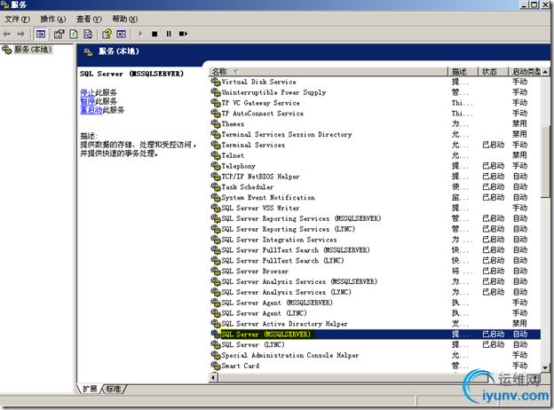This screenshot has width=554, height=410.
Task: Select the TP VC Gateway Service icon
Action: coord(216,103)
